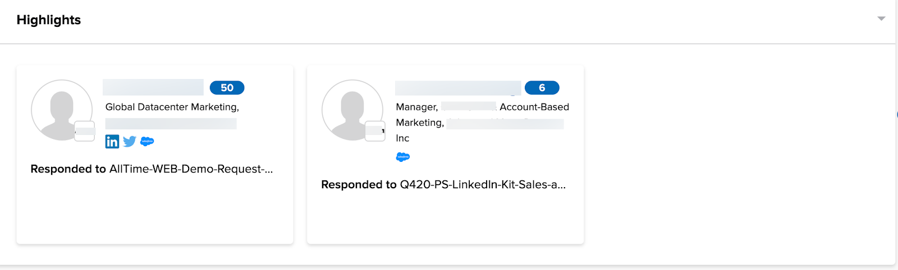Select avatar of Account-Based Marketing manager

click(x=352, y=110)
